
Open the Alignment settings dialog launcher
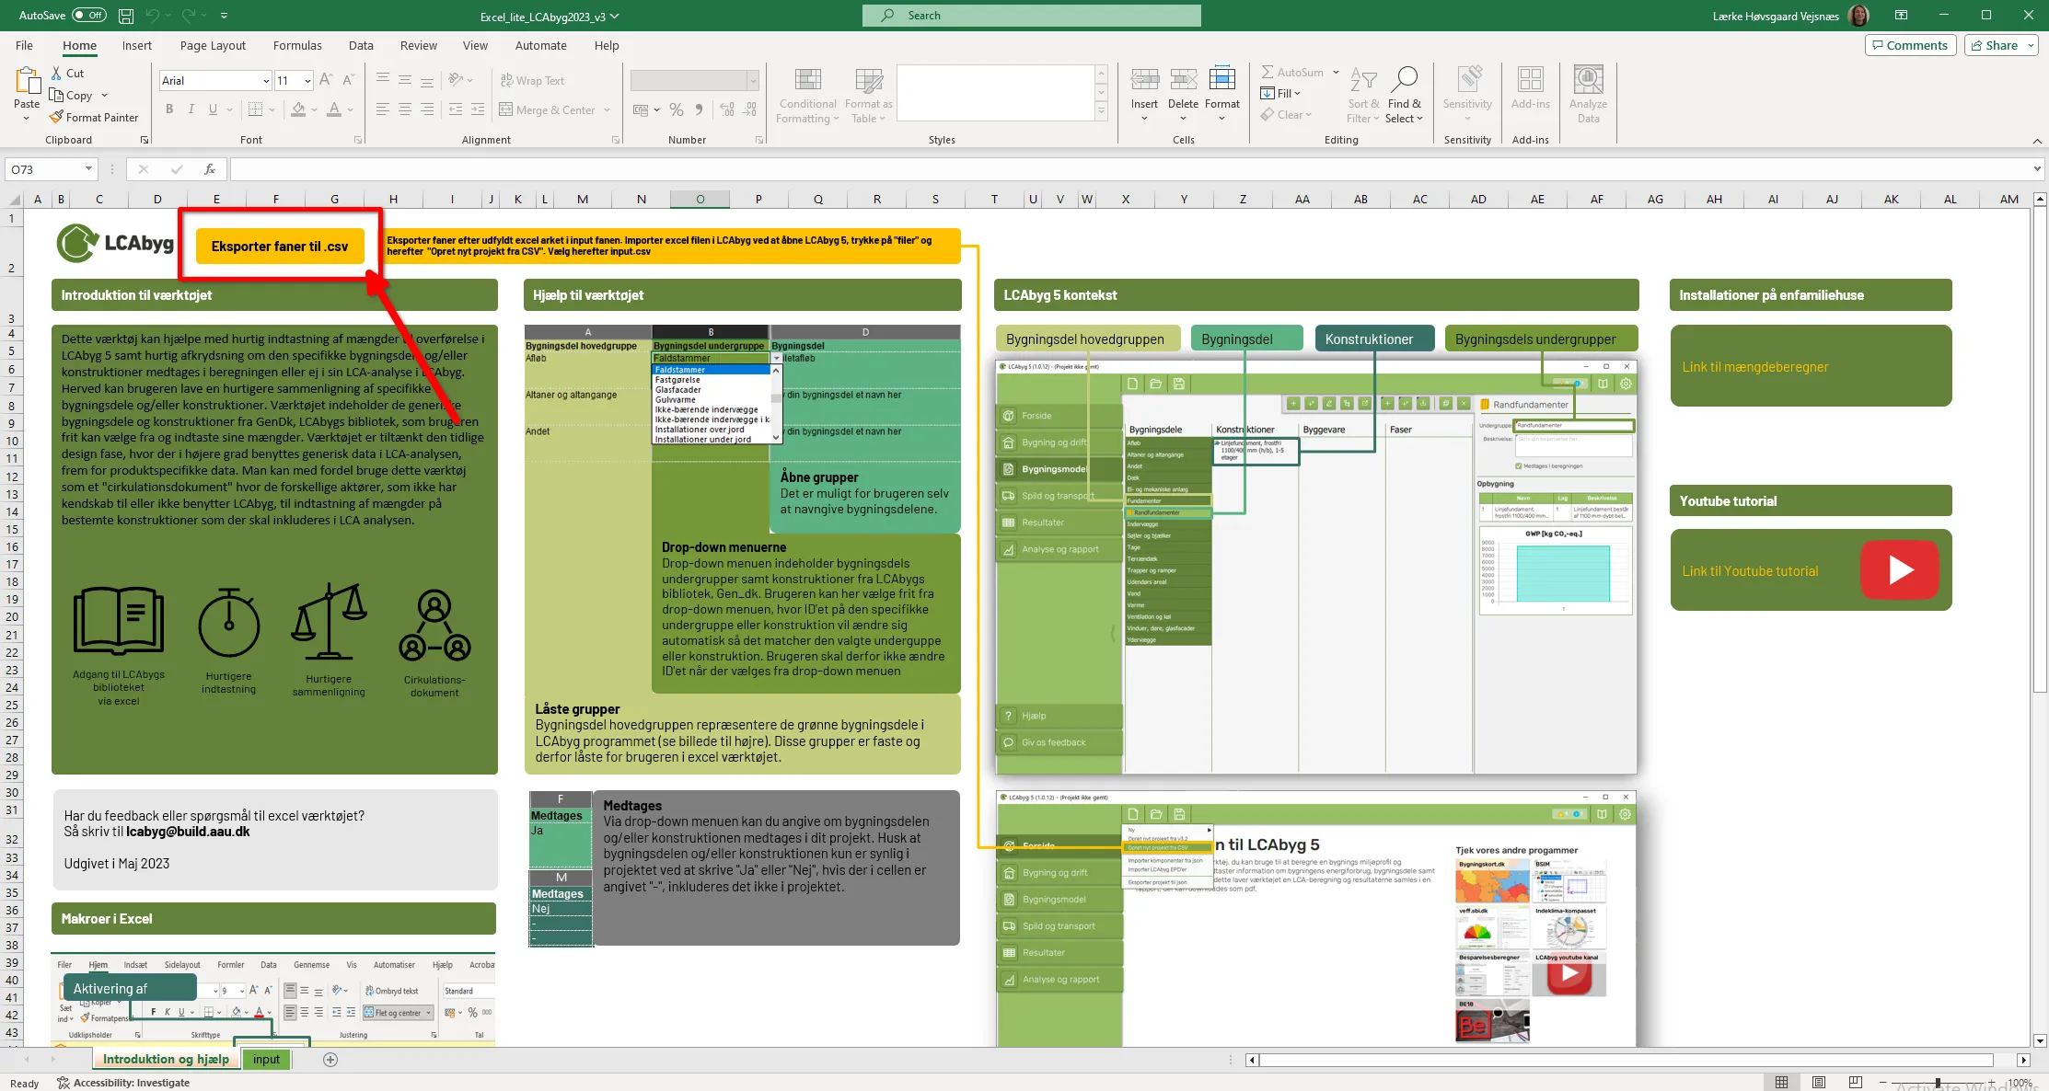tap(616, 140)
